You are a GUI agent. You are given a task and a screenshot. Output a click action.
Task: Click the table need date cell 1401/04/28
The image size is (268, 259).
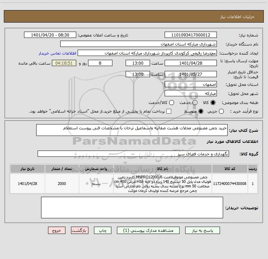click(x=27, y=184)
